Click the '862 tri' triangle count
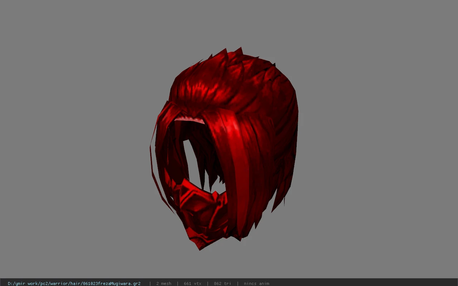Screen dimensions: 458x286 tap(223, 283)
